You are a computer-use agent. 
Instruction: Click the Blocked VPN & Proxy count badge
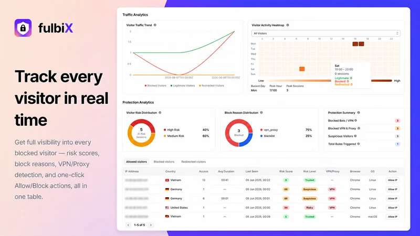pyautogui.click(x=397, y=128)
